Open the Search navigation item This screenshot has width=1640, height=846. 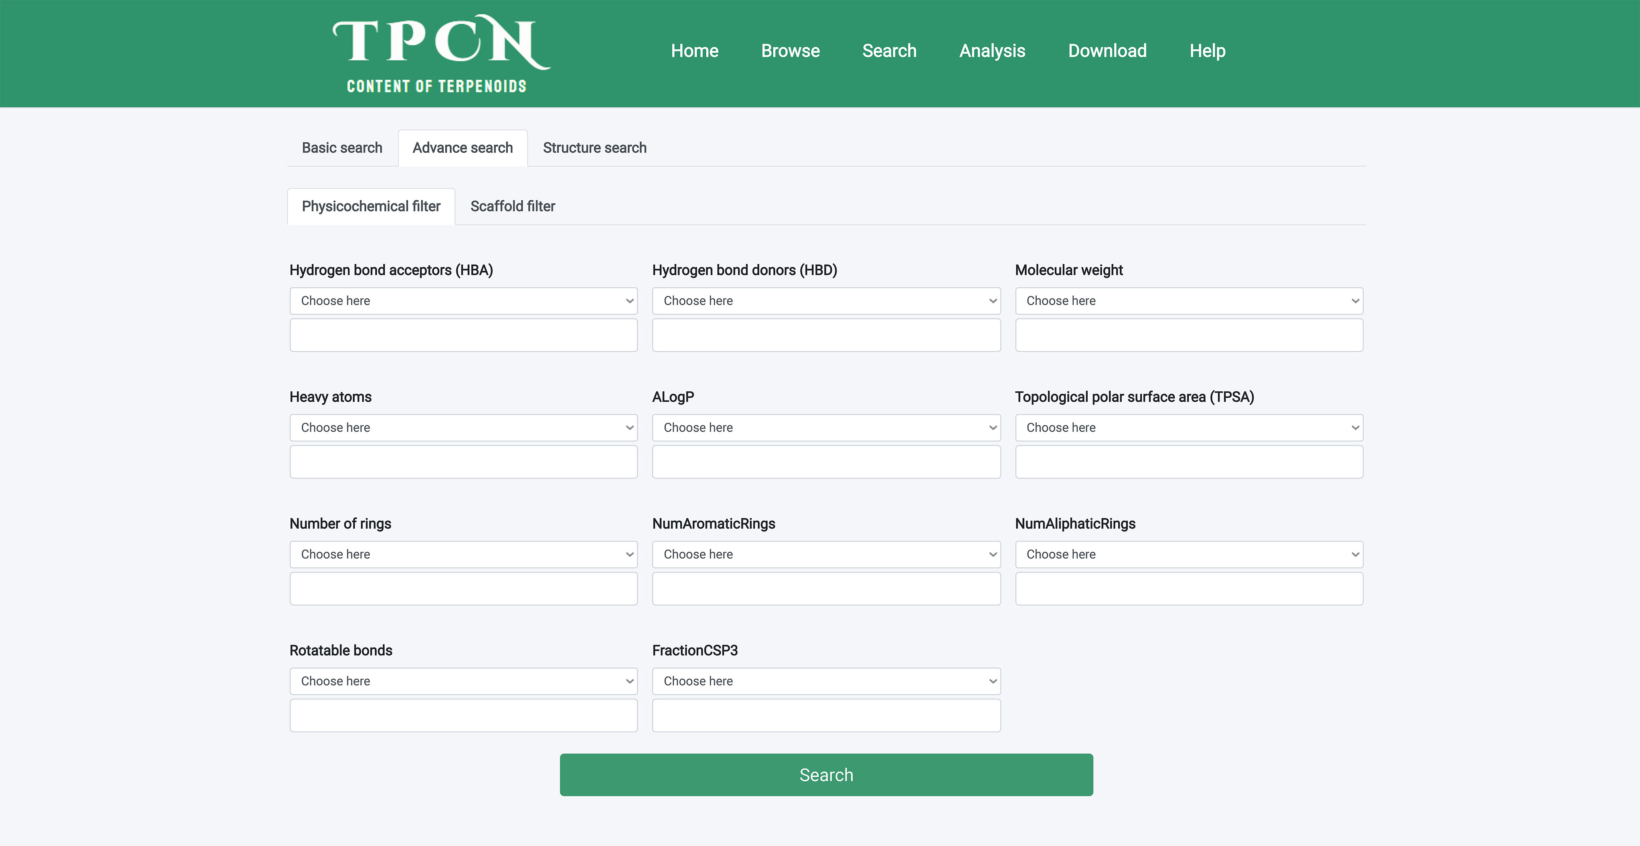[889, 51]
